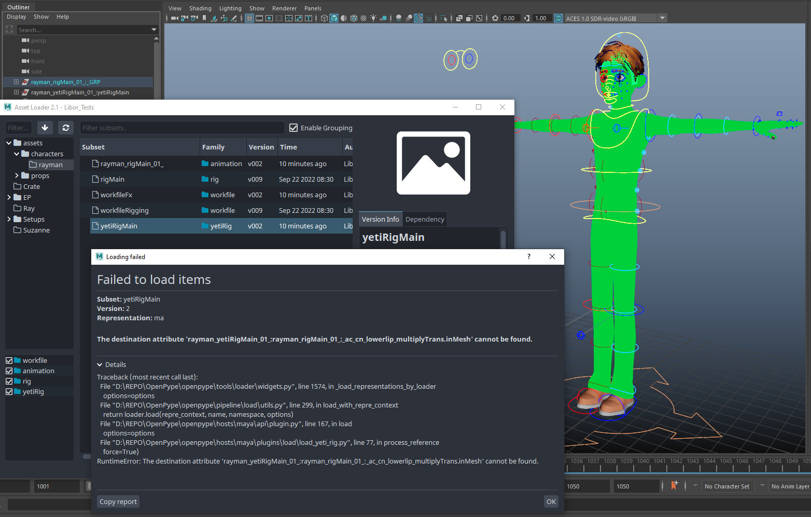Open the viewport Renderer menu
Screen dimensions: 811x517
(284, 8)
